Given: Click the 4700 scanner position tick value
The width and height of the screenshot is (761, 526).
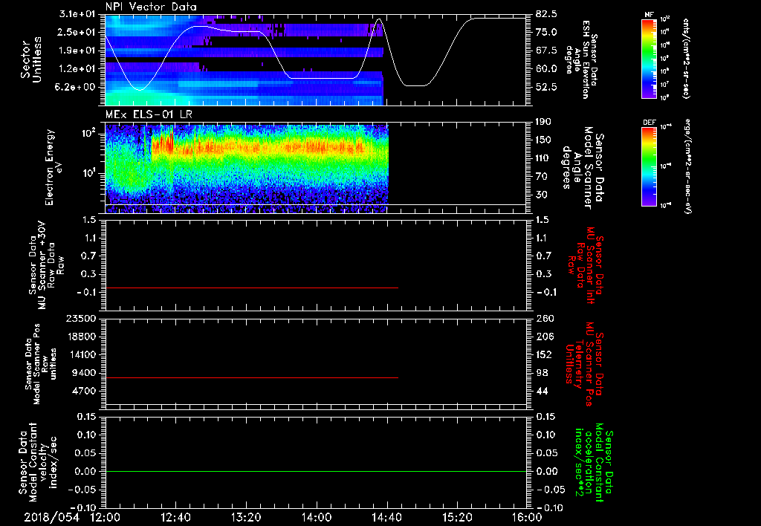Looking at the screenshot, I should [84, 391].
